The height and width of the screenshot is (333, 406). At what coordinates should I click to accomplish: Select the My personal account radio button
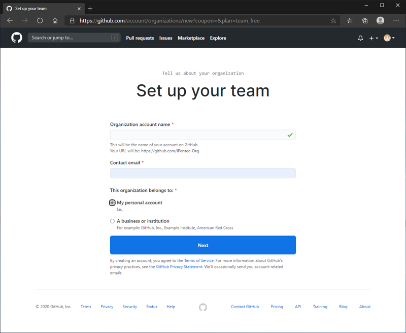112,202
